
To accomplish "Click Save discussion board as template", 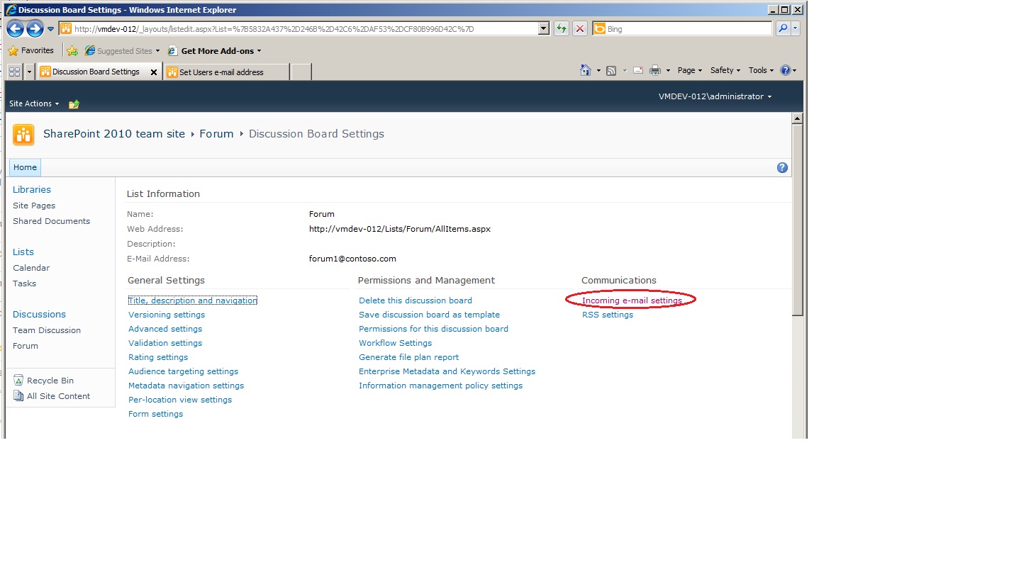I will coord(429,315).
